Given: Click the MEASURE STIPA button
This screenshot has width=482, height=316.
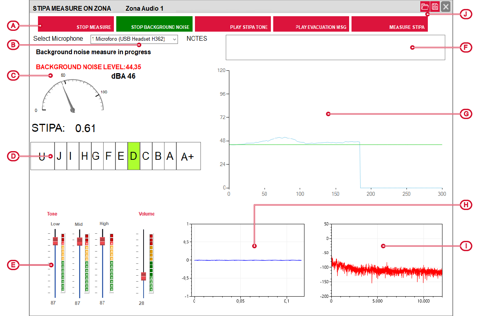Looking at the screenshot, I should [x=389, y=24].
